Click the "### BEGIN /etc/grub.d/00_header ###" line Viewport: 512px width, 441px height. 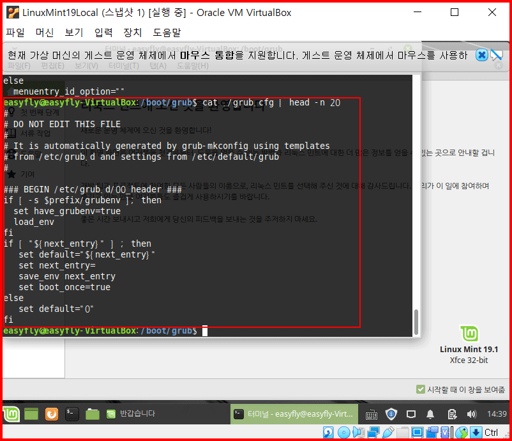coord(93,189)
